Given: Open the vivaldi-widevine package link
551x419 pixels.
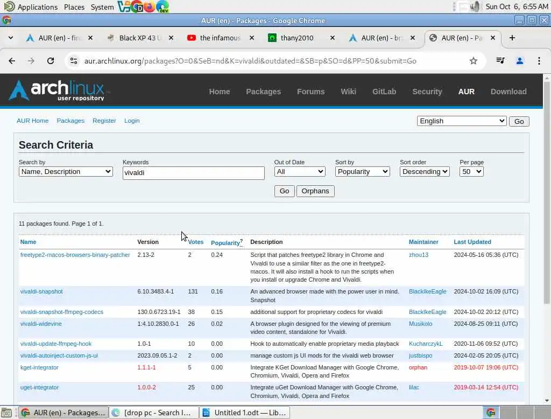Looking at the screenshot, I should (41, 324).
